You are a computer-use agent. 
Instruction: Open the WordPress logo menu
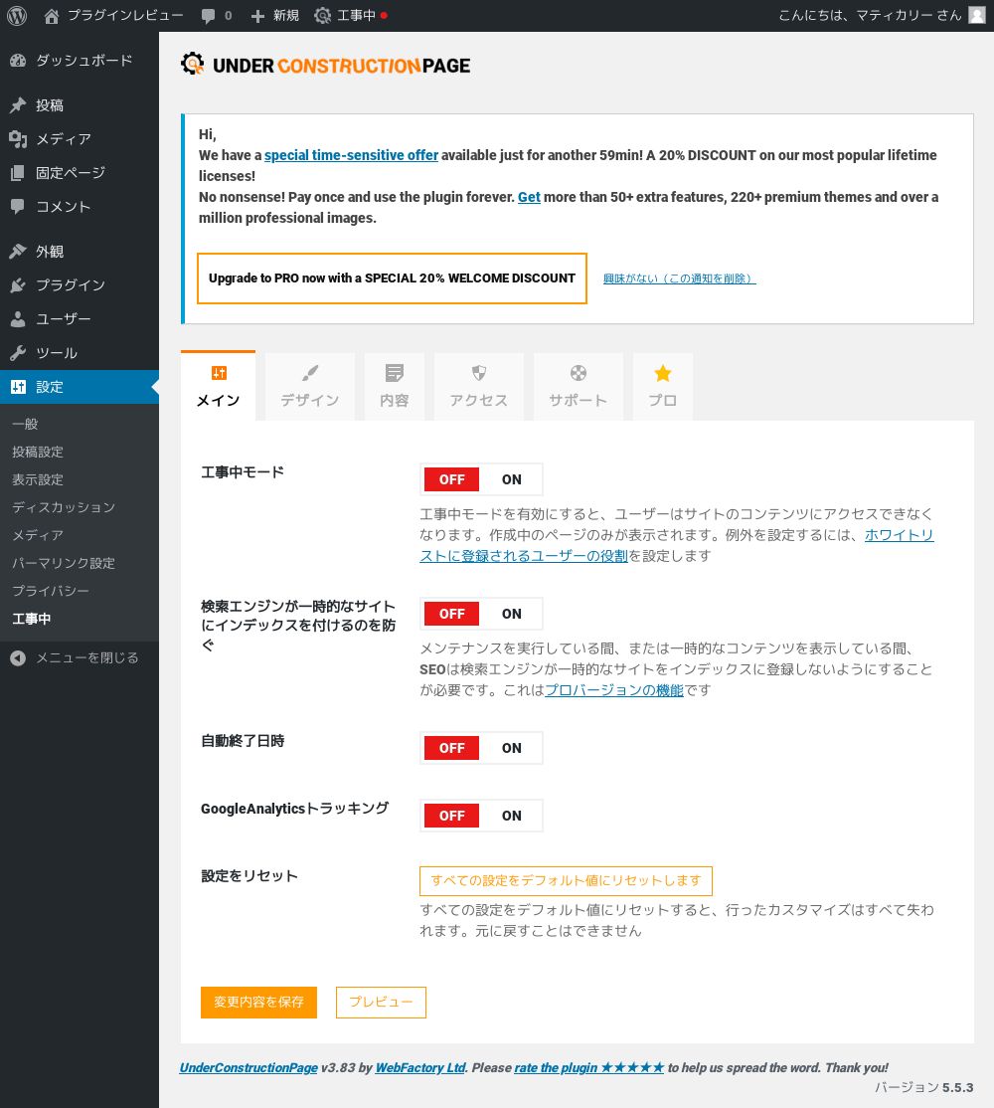[17, 16]
